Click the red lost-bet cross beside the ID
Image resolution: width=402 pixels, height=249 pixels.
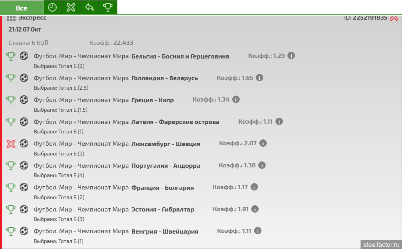[394, 18]
